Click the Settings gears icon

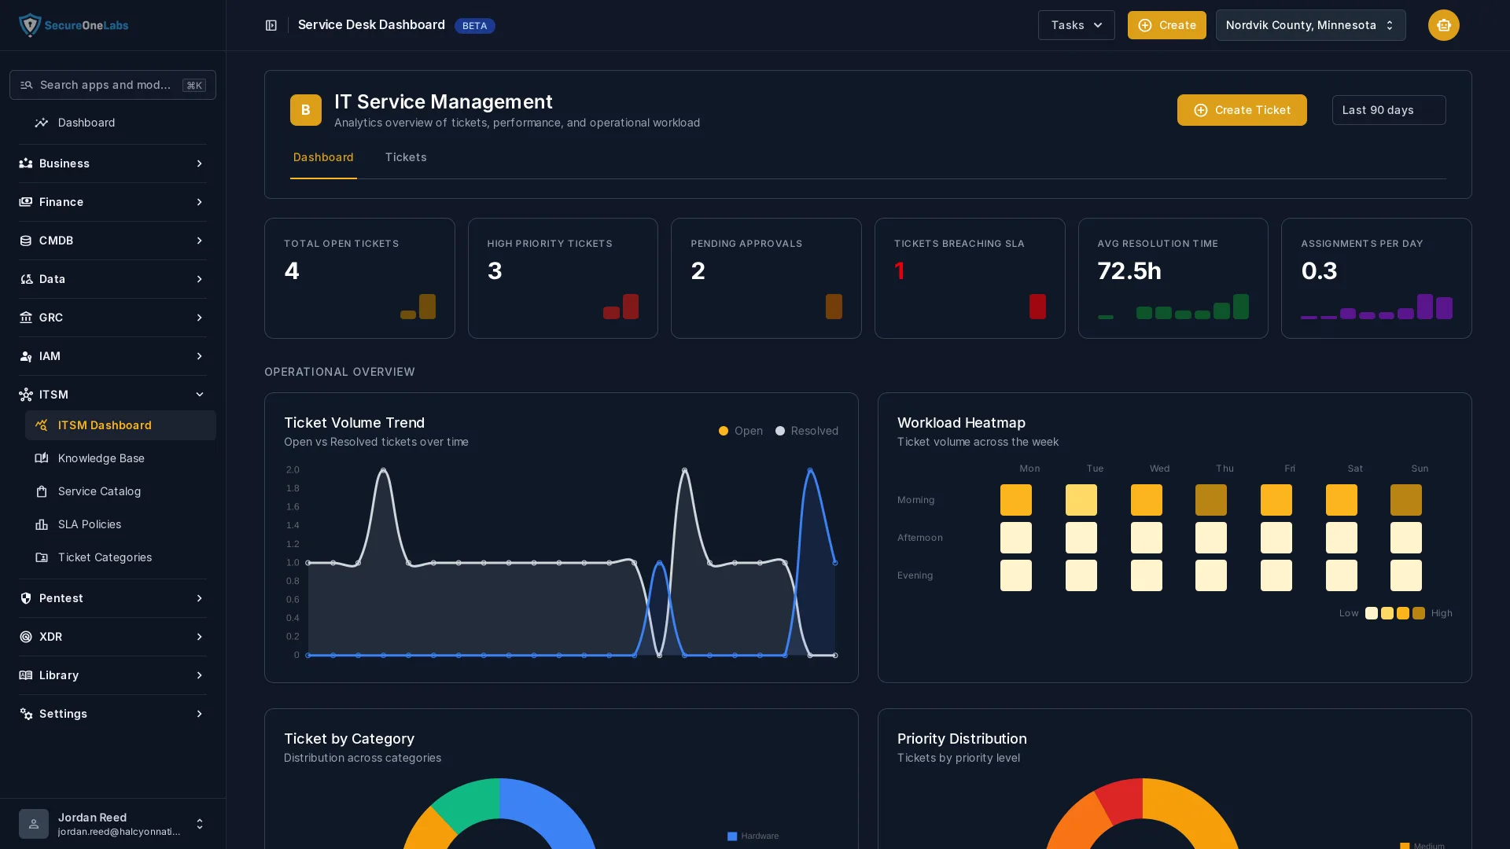coord(26,714)
